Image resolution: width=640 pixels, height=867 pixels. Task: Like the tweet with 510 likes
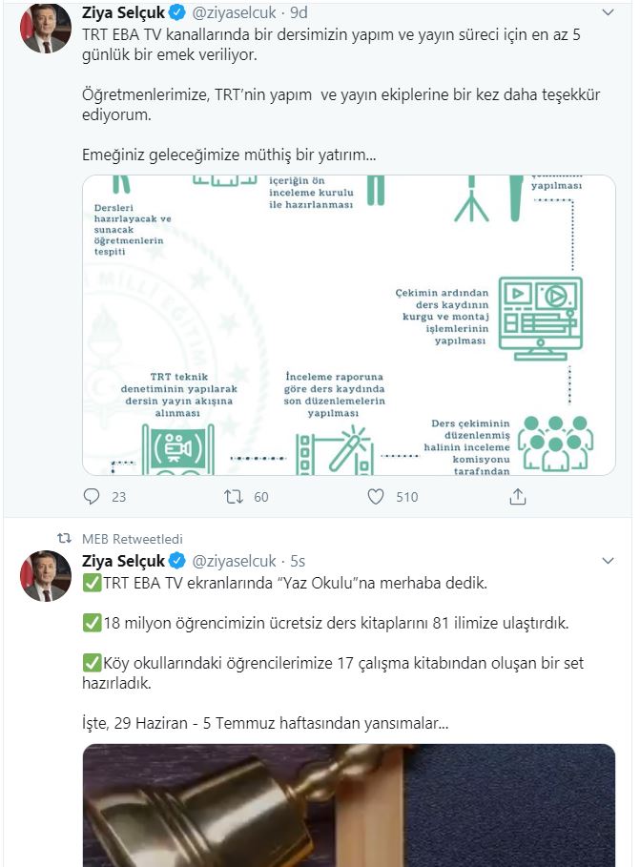376,496
